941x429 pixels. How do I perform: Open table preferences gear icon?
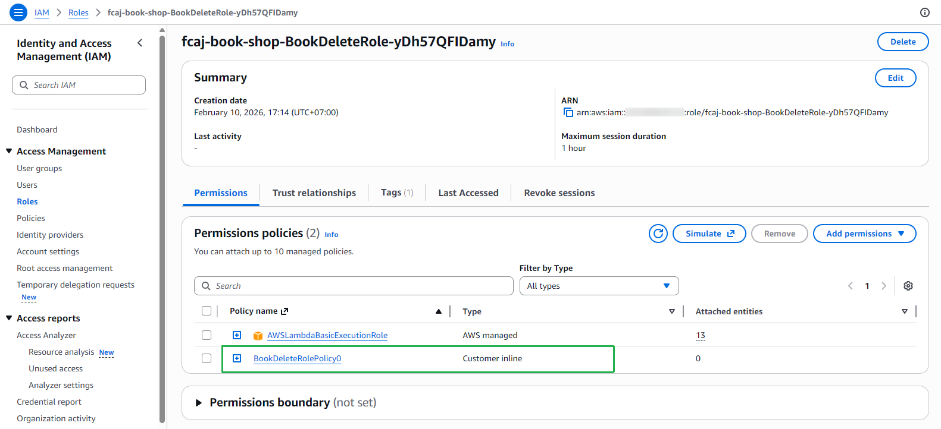(x=908, y=286)
